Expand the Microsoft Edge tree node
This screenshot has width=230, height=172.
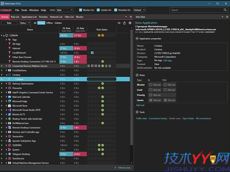pos(6,101)
